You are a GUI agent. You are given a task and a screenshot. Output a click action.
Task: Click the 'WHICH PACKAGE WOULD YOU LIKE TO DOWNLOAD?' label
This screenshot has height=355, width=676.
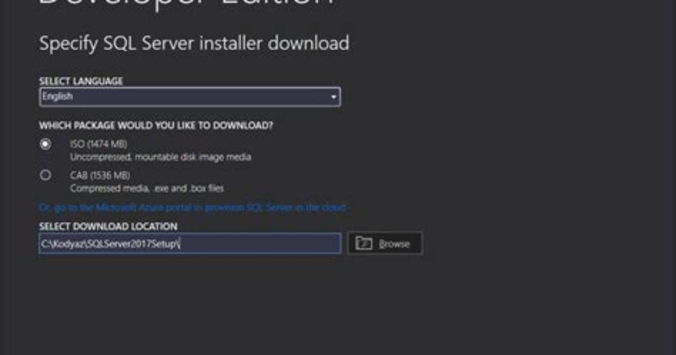coord(156,125)
